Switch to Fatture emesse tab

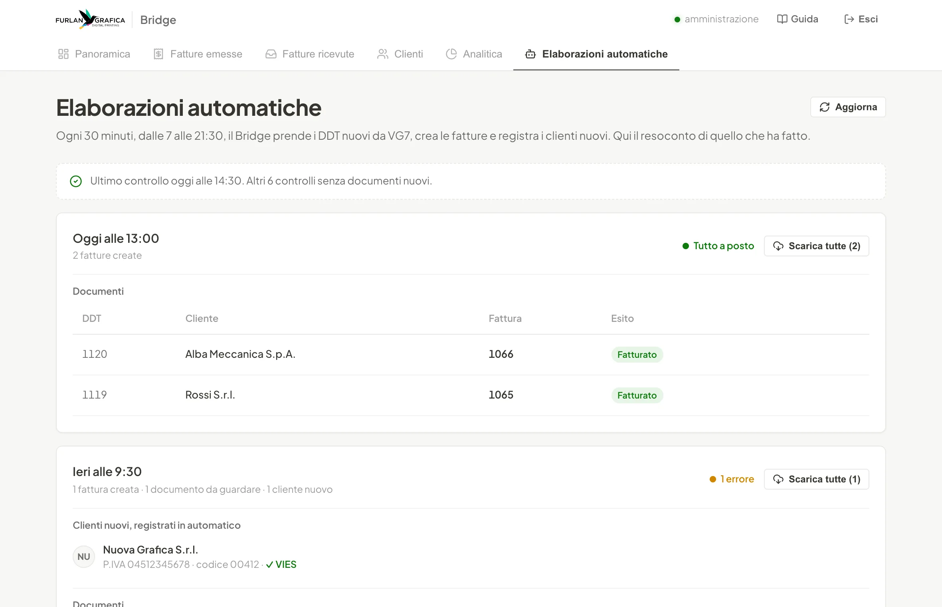pos(198,54)
